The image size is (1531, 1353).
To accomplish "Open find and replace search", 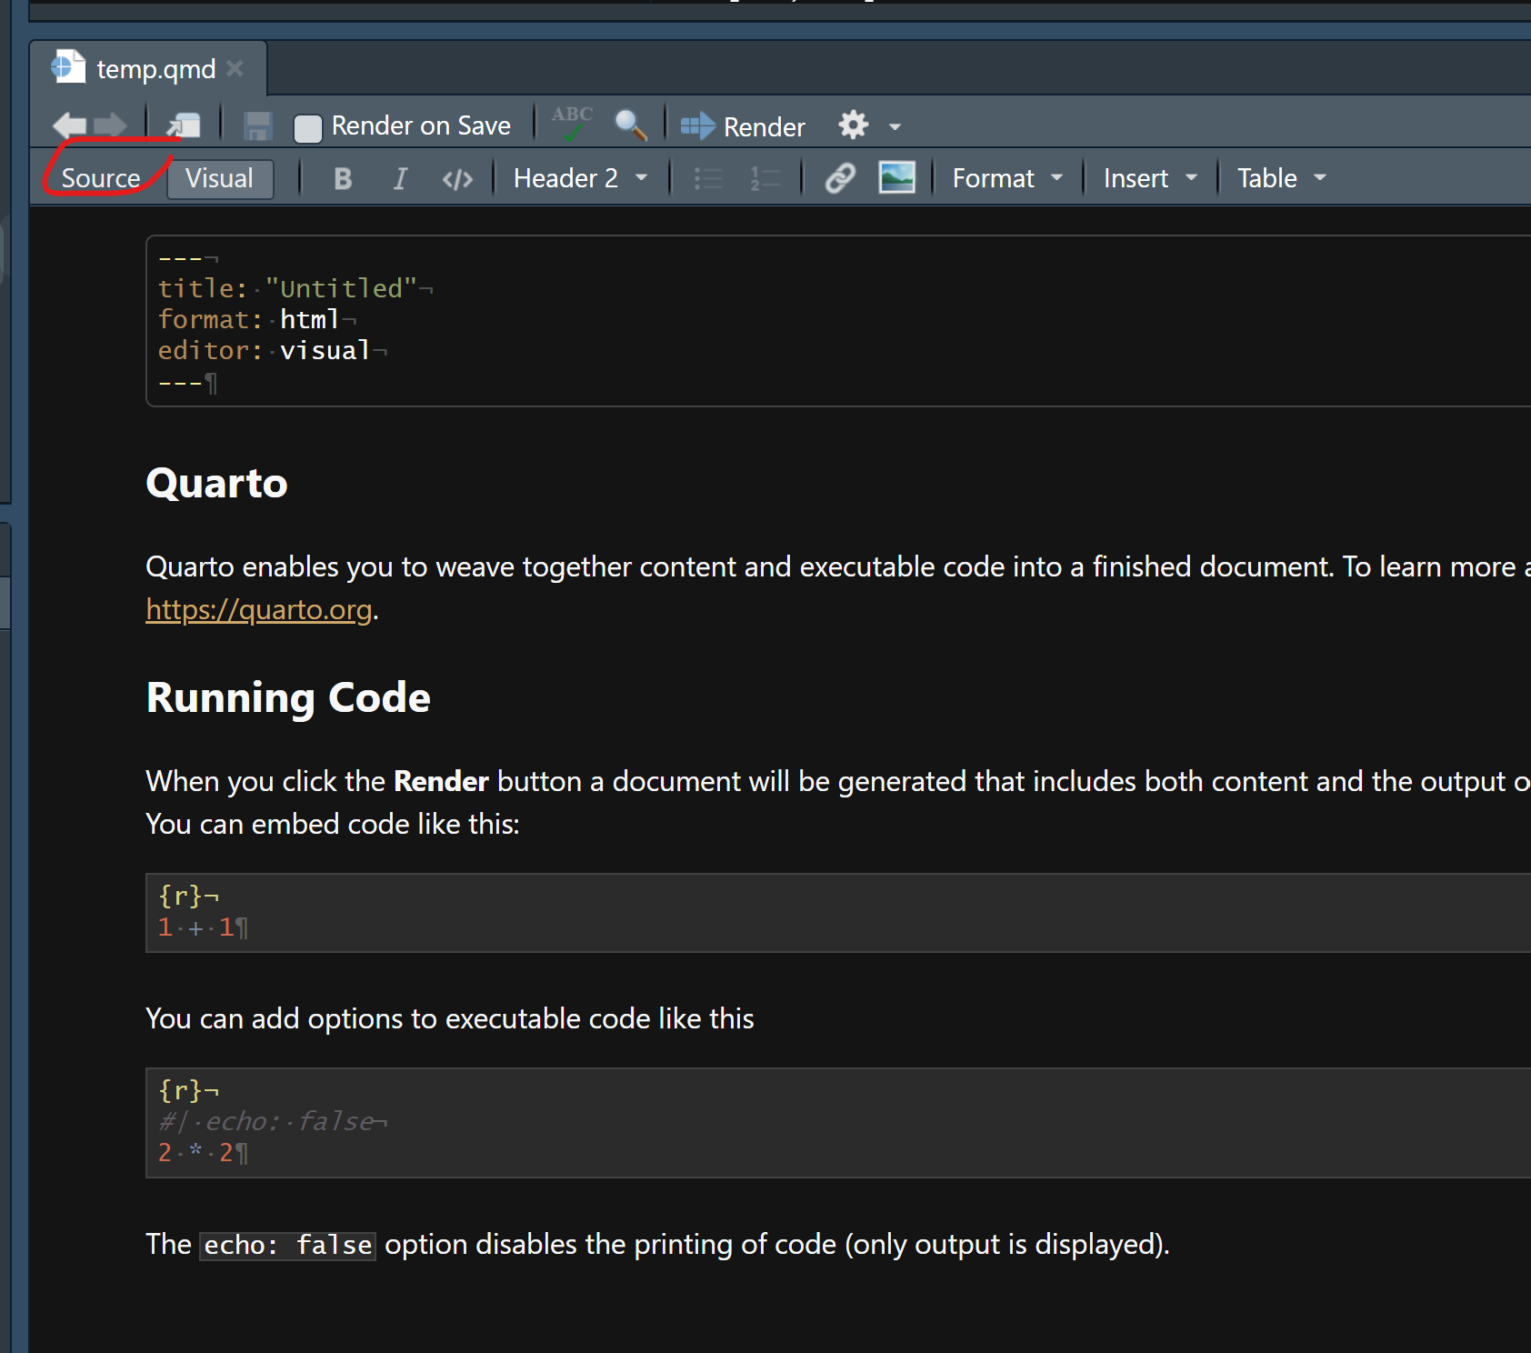I will [631, 125].
